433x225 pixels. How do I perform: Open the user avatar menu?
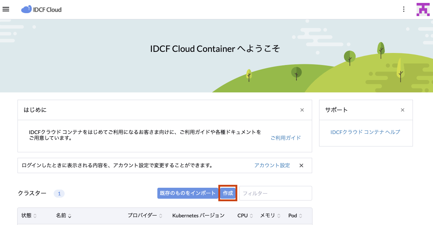pos(423,9)
